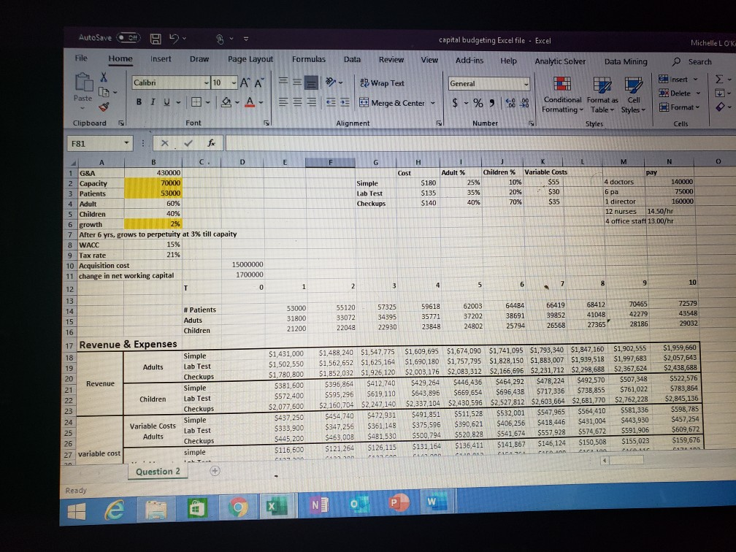Open the Calibri font name dropdown

[x=207, y=83]
